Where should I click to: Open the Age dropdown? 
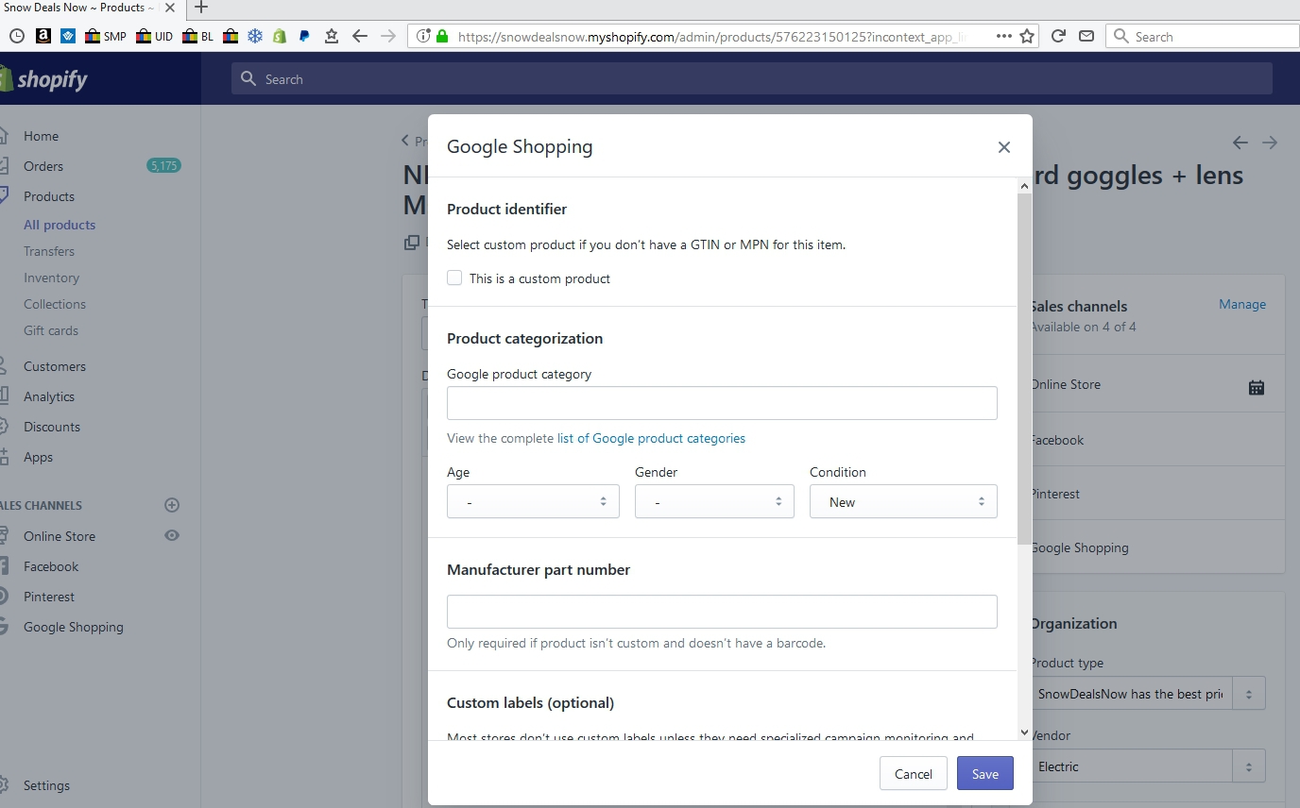tap(533, 502)
